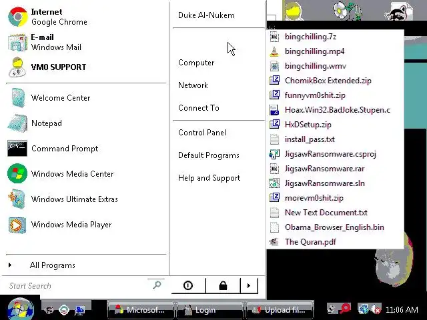Select 'JigsawRansomware.sln' file name
Viewport: 427px width, 320px height.
[x=325, y=183]
